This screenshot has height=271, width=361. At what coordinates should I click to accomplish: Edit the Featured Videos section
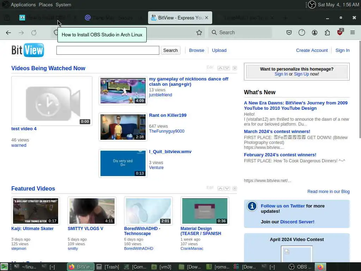point(210,188)
